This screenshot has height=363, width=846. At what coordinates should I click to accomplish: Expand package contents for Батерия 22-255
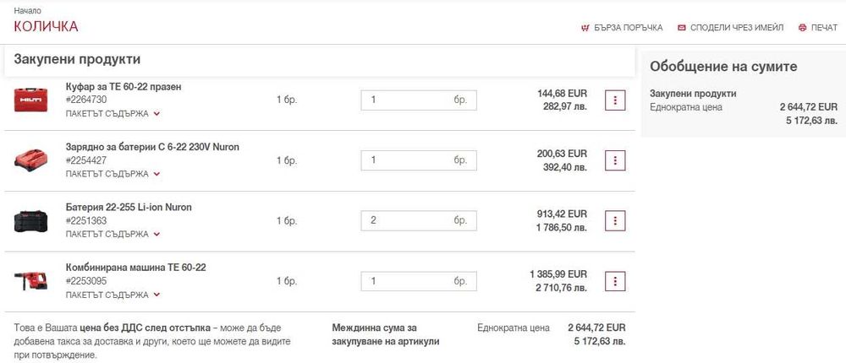pos(113,235)
